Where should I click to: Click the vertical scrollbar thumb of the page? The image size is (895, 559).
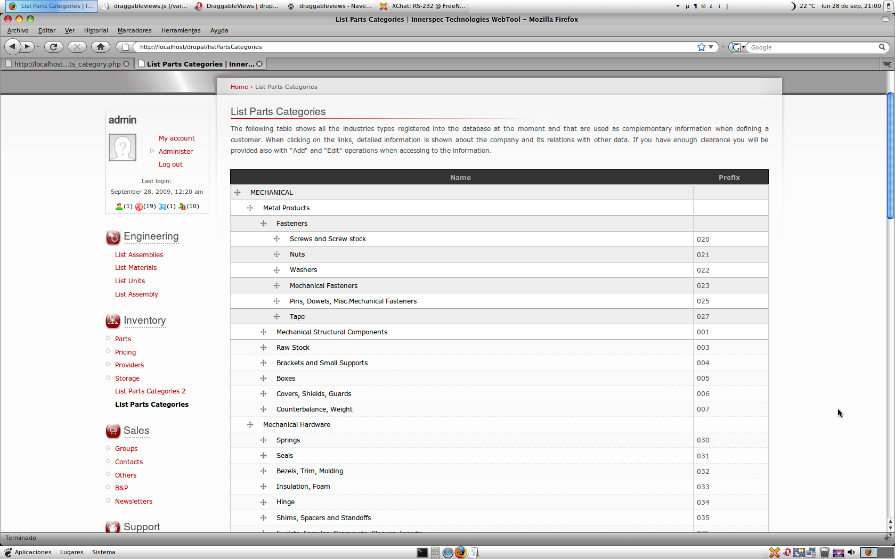tap(890, 155)
